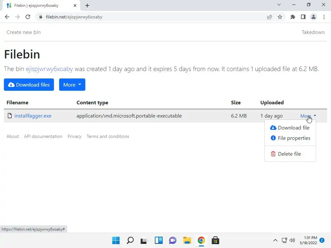This screenshot has width=331, height=248.
Task: Collapse the row's More dropdown
Action: pos(308,116)
